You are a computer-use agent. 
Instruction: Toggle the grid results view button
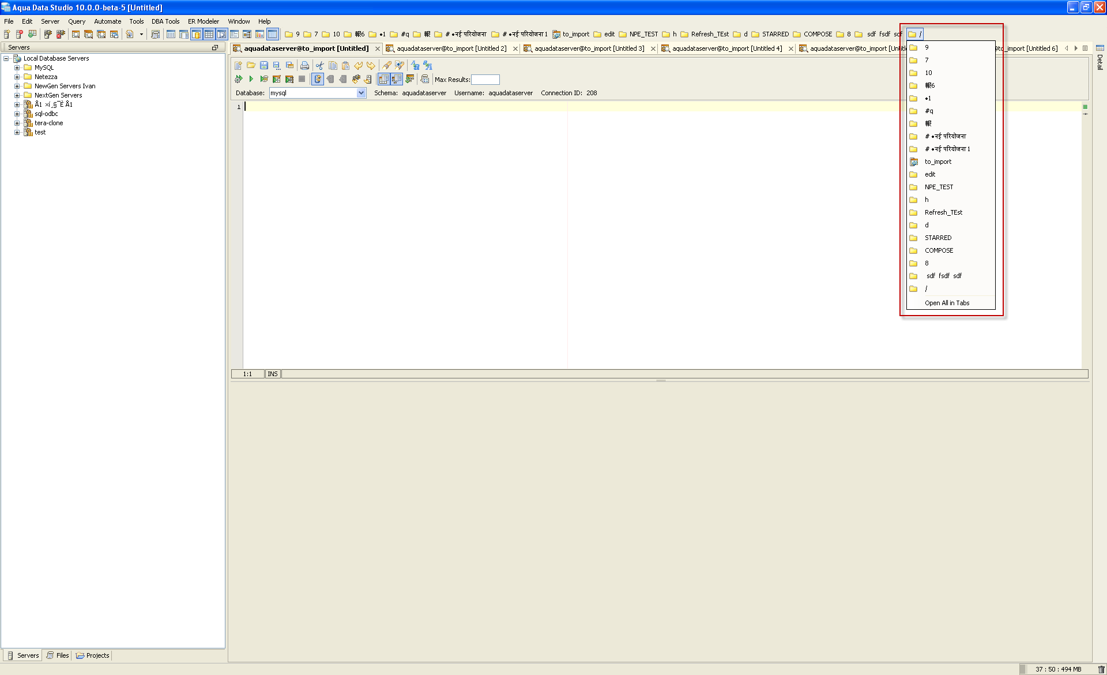(x=383, y=79)
